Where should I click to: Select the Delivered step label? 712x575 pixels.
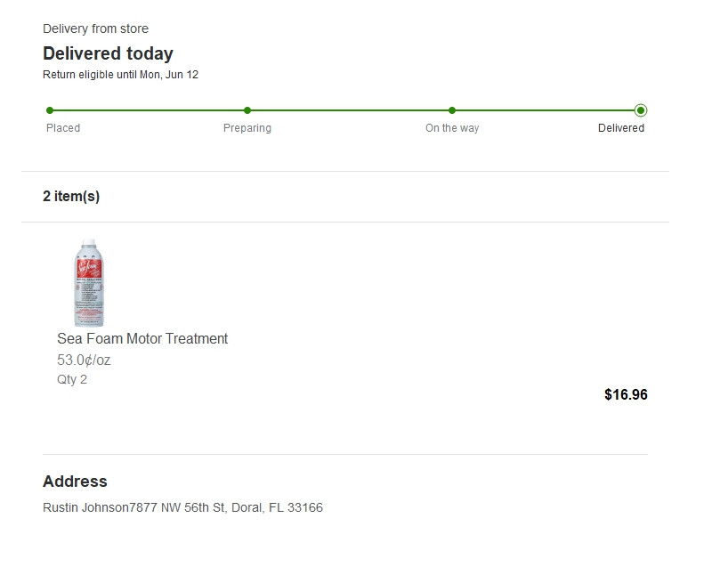(x=620, y=128)
